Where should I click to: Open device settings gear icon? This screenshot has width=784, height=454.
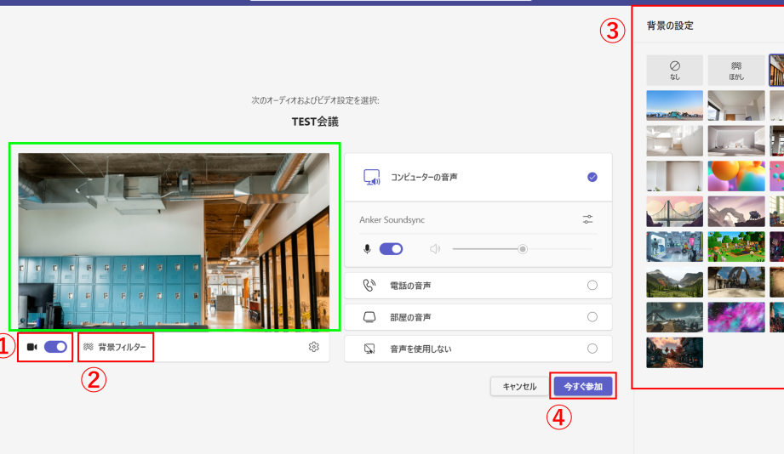pyautogui.click(x=313, y=347)
